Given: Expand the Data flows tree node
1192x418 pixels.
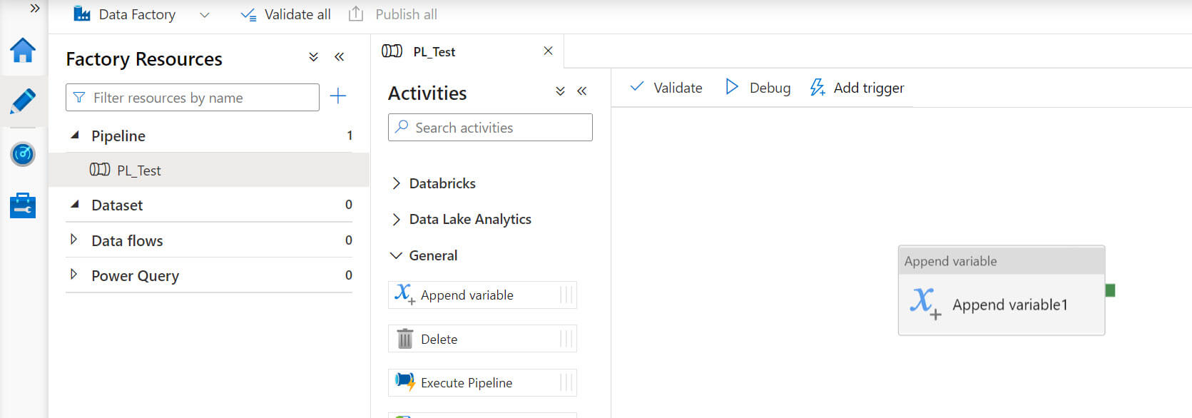Looking at the screenshot, I should point(73,240).
